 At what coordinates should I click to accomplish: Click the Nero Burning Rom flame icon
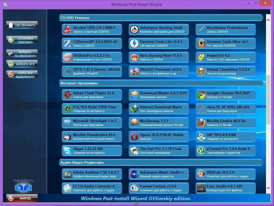[134, 57]
